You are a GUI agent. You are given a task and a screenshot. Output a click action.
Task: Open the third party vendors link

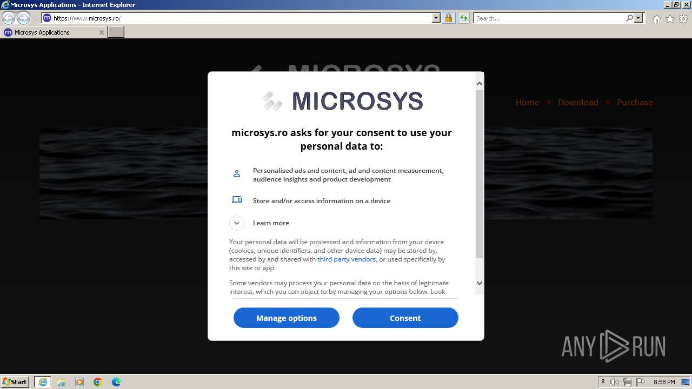(x=347, y=259)
